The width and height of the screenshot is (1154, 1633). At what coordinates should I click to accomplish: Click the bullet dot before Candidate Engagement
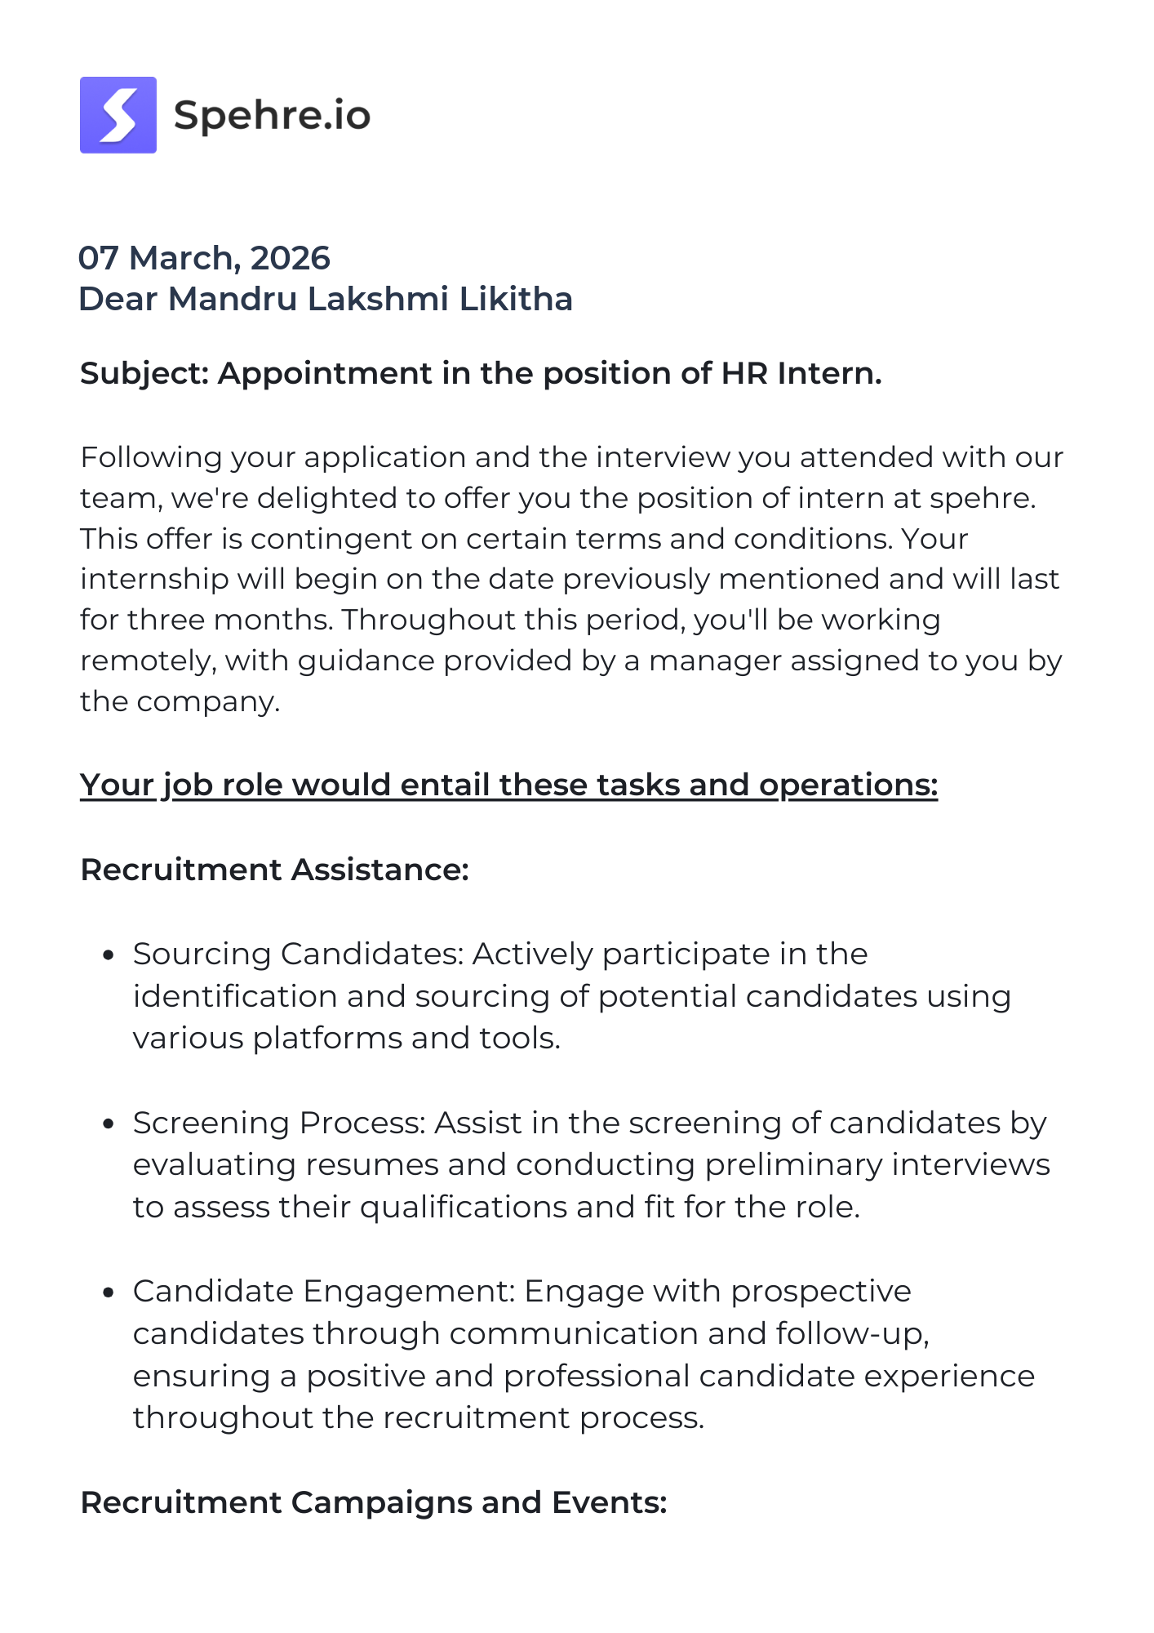(x=108, y=1293)
